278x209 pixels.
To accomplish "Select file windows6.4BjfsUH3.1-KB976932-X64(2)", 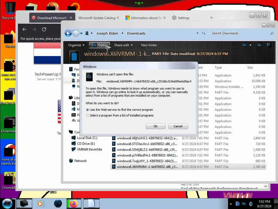I will pos(188,138).
